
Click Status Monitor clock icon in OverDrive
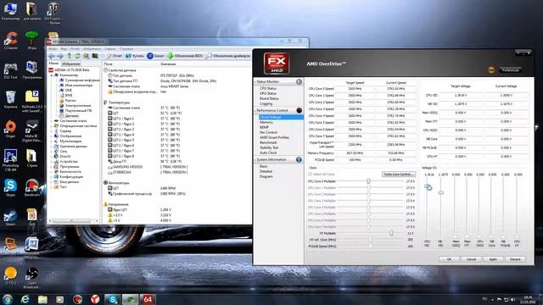click(299, 81)
